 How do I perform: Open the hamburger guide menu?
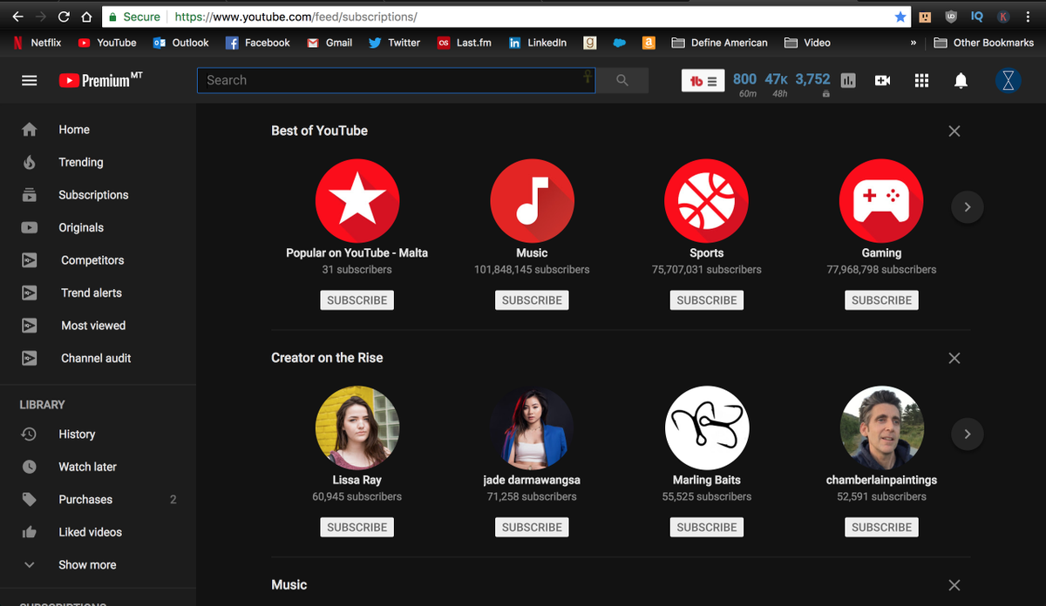pos(30,80)
